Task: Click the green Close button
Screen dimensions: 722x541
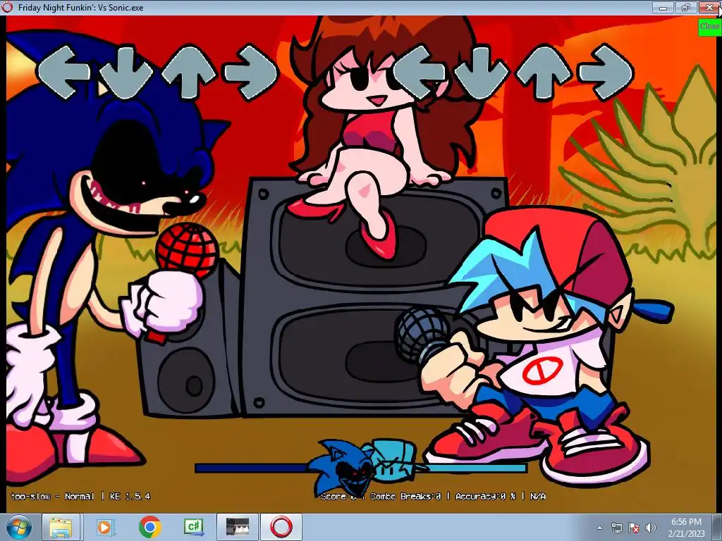Action: pos(709,27)
